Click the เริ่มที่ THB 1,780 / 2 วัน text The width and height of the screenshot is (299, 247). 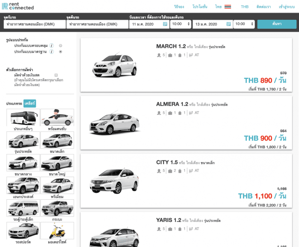[267, 89]
